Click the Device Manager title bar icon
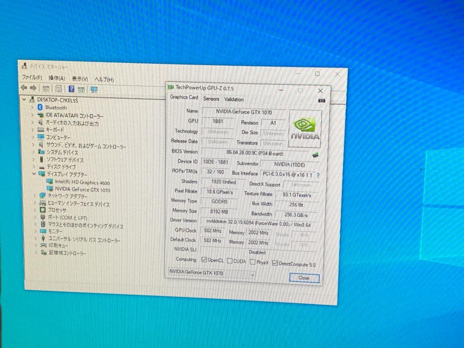The image size is (464, 348). 24,66
